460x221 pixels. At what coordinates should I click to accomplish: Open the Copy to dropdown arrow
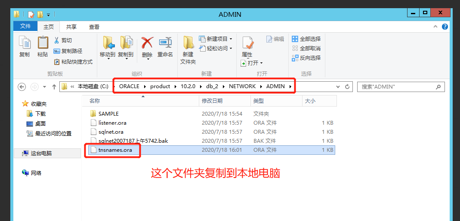click(x=127, y=59)
